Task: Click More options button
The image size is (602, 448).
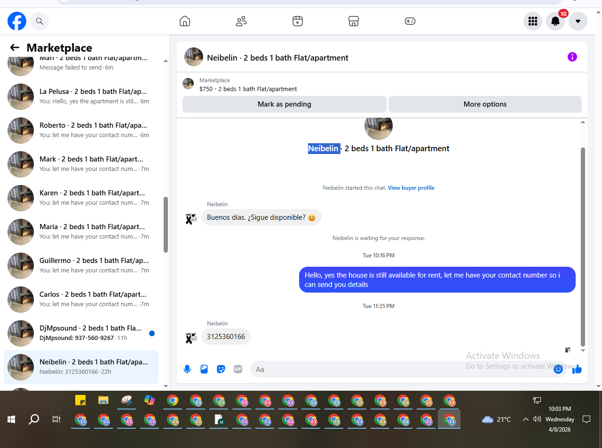Action: pyautogui.click(x=485, y=104)
